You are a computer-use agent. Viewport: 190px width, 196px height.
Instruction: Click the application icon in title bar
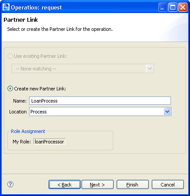coord(6,7)
